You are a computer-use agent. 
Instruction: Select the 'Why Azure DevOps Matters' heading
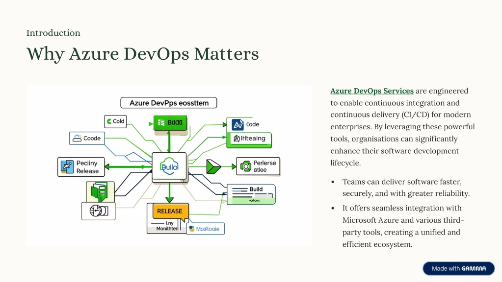[x=142, y=54]
